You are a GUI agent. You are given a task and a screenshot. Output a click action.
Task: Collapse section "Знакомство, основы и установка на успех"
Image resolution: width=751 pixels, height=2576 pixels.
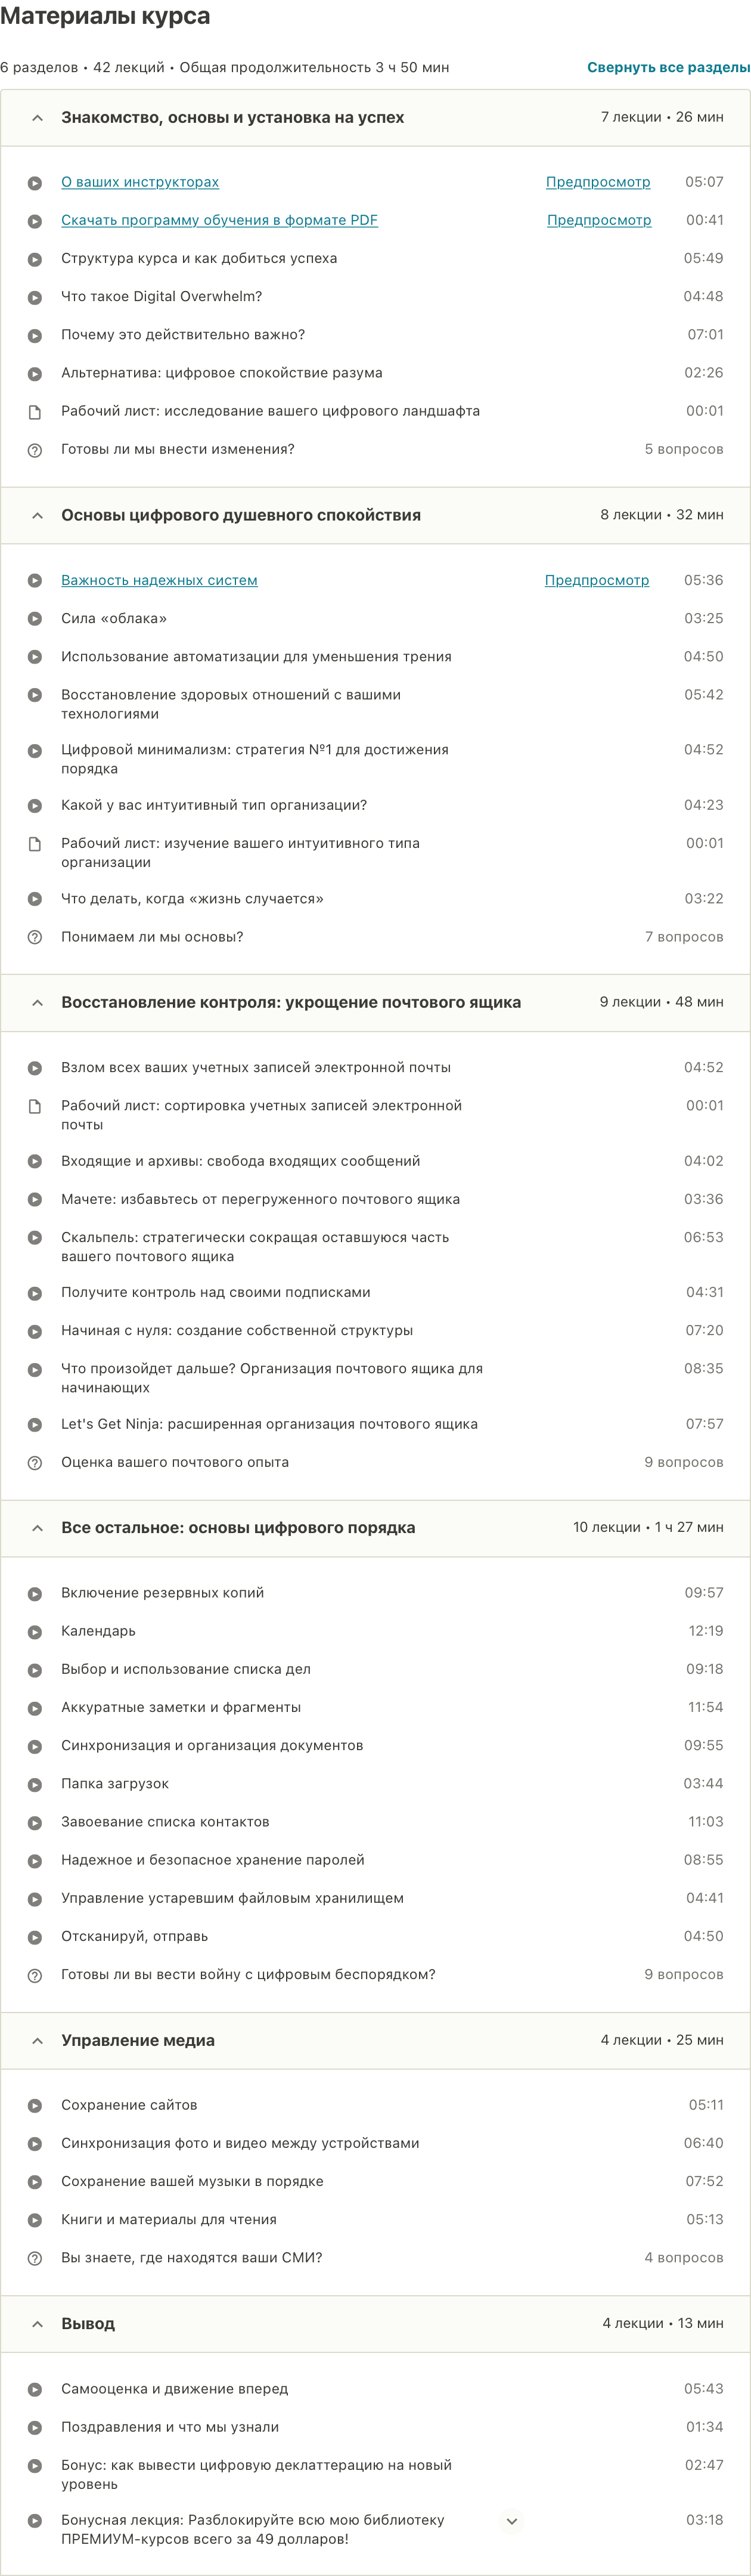pyautogui.click(x=36, y=117)
